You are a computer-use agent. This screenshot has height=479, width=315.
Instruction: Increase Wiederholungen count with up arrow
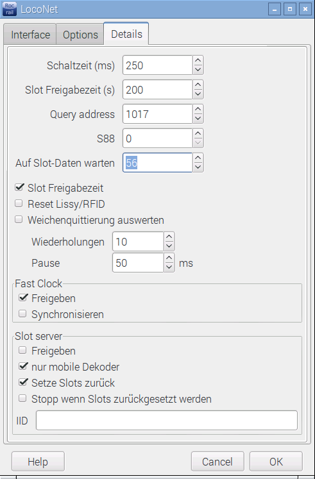click(x=169, y=237)
